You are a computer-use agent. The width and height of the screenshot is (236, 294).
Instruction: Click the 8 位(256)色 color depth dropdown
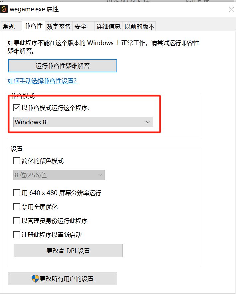(59, 175)
